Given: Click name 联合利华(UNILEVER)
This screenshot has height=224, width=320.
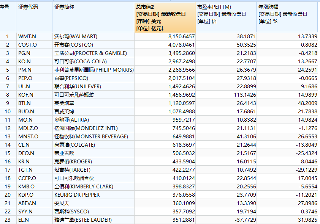Looking at the screenshot, I should pos(78,87).
